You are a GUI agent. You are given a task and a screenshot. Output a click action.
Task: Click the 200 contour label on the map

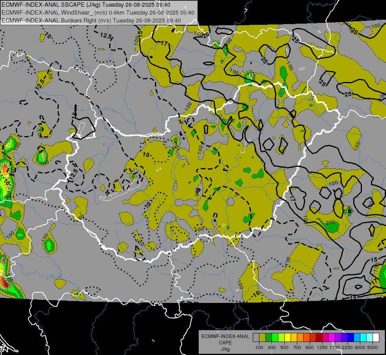click(330, 223)
